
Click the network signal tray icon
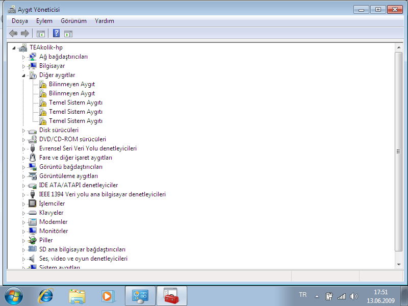(342, 296)
